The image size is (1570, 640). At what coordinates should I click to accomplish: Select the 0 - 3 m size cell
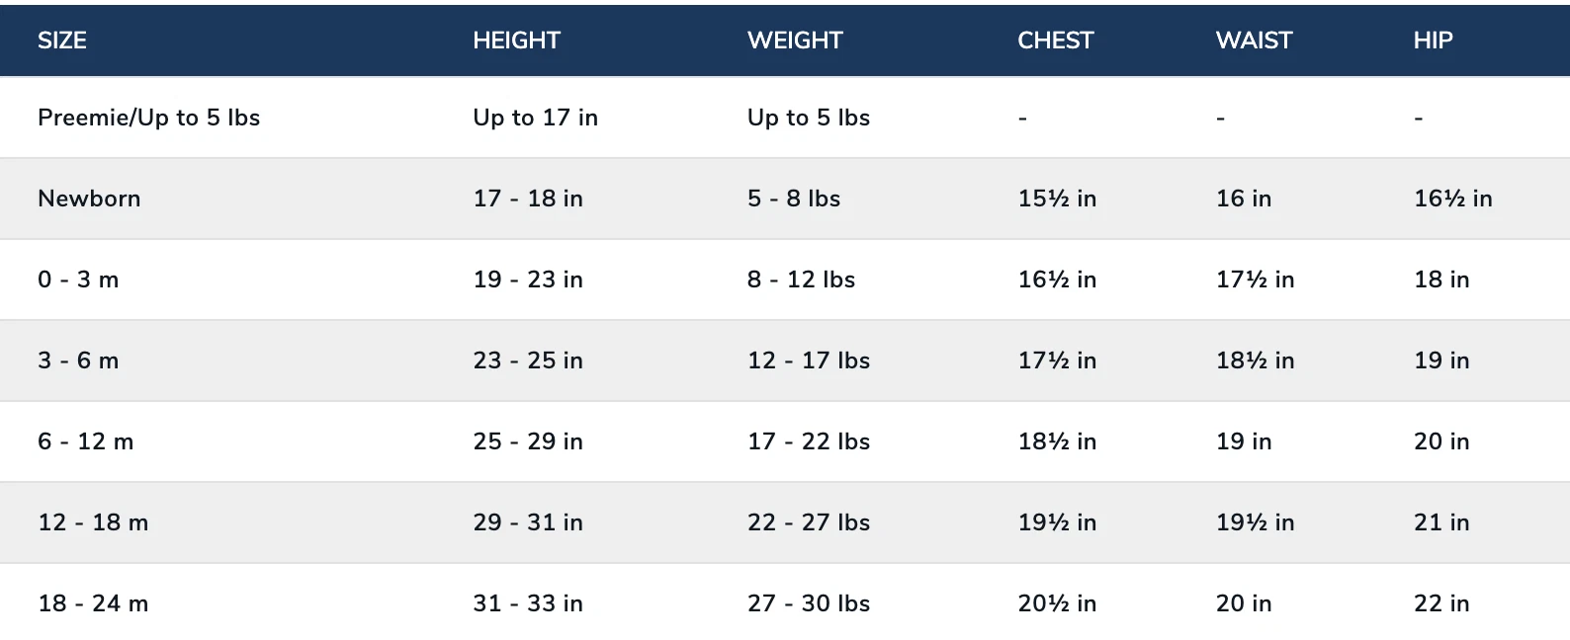coord(78,280)
